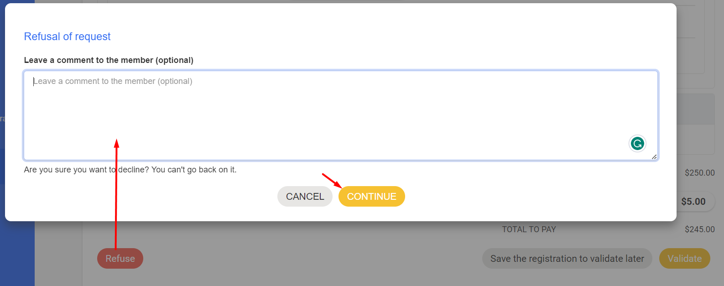Viewport: 724px width, 286px height.
Task: Click the TOTAL TO PAY label
Action: (529, 229)
